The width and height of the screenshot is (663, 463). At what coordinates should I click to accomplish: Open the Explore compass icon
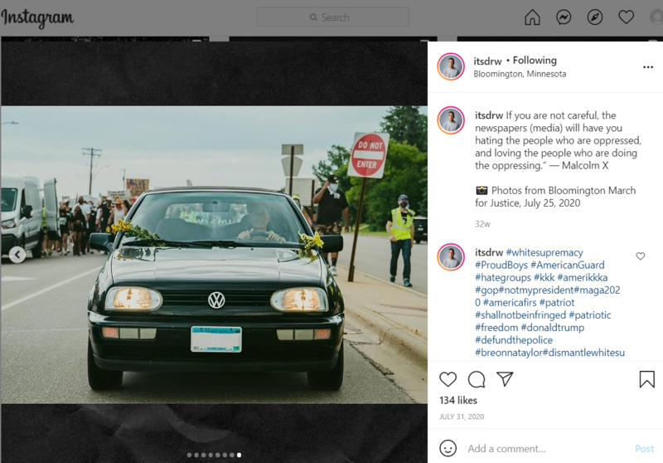[x=594, y=17]
